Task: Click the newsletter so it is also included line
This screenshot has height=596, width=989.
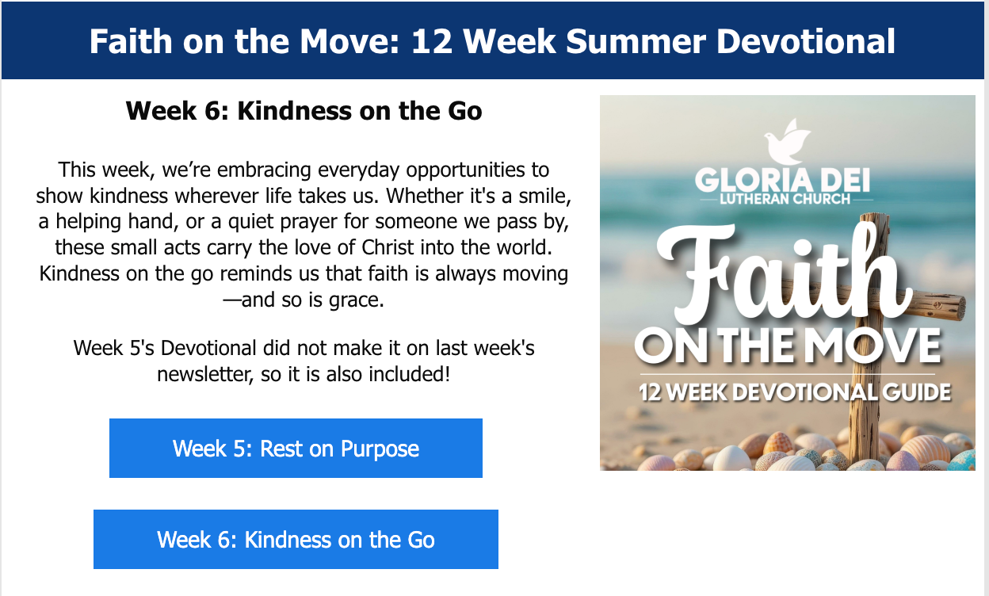Action: pos(304,373)
